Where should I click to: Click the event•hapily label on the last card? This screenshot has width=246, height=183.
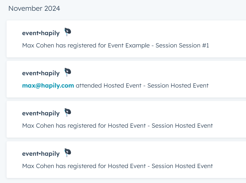[41, 154]
